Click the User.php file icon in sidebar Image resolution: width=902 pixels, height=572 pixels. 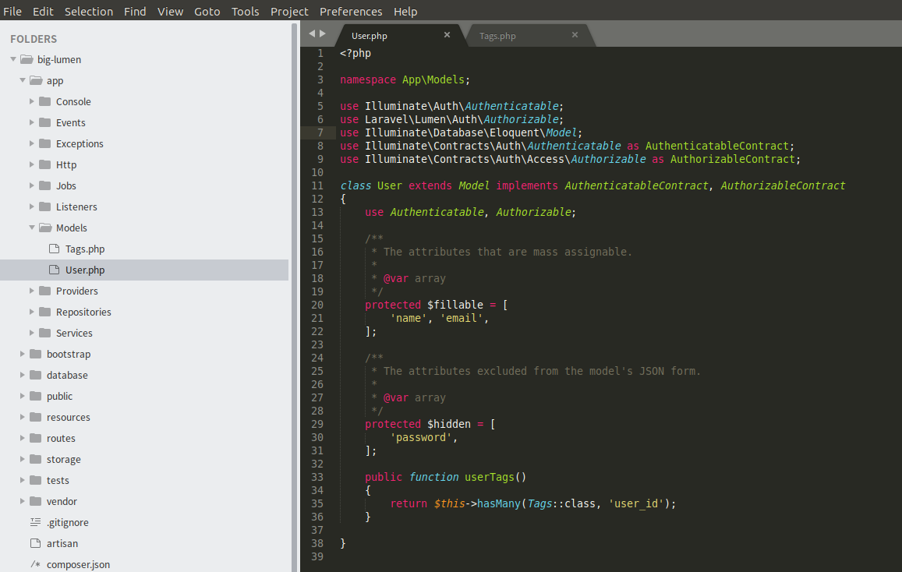click(x=54, y=270)
